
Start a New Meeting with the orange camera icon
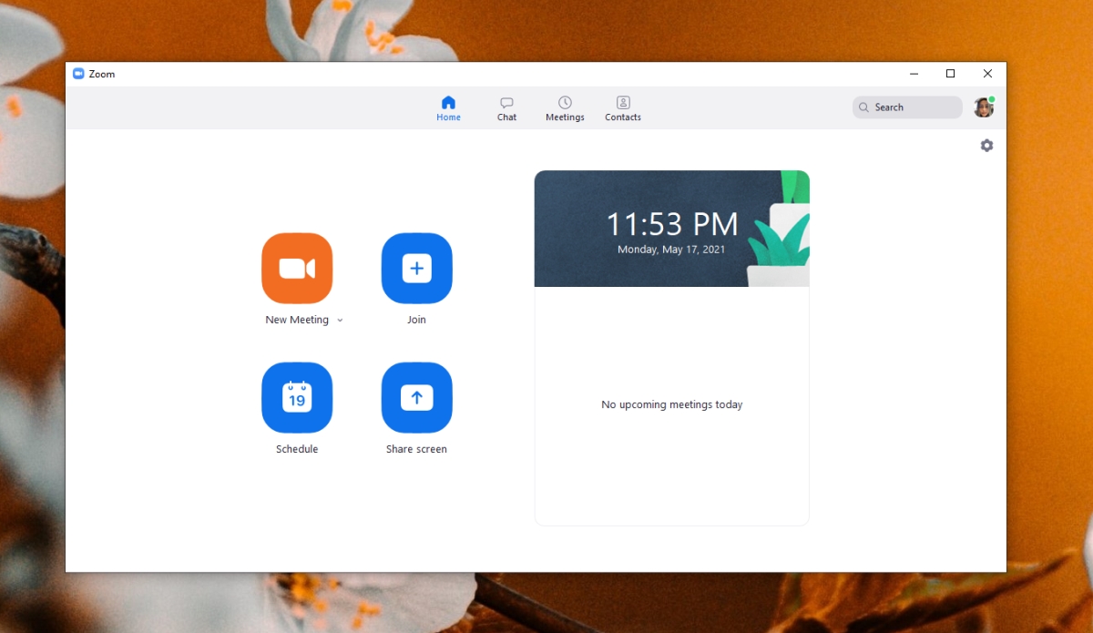click(297, 268)
